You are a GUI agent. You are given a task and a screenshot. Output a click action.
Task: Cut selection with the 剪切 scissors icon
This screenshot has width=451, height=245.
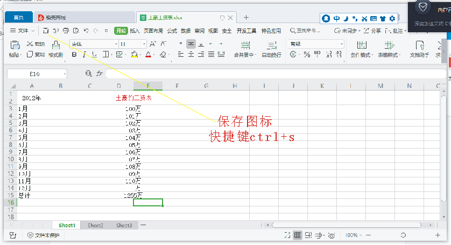[30, 43]
